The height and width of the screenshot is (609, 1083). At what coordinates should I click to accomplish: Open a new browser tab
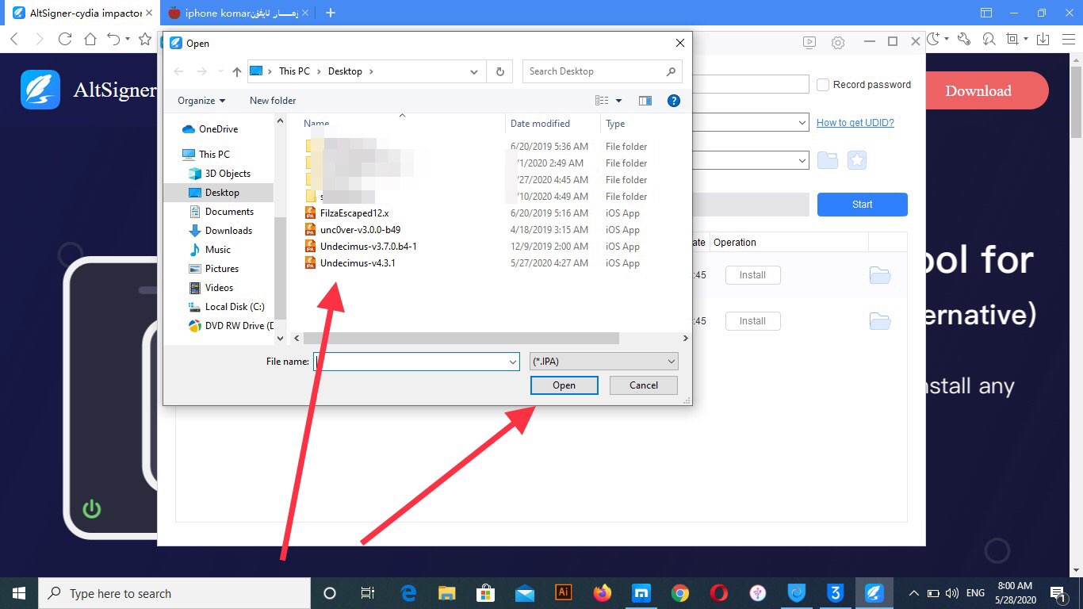(x=331, y=13)
